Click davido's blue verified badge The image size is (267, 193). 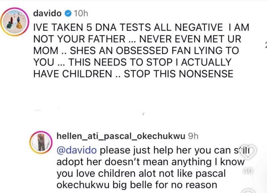pos(69,13)
